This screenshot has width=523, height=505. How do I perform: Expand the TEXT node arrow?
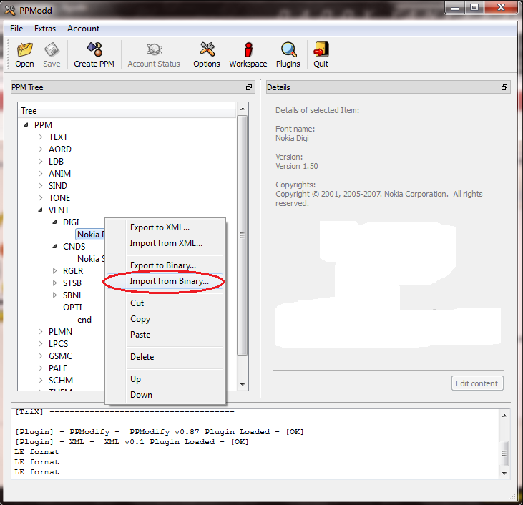pos(40,137)
